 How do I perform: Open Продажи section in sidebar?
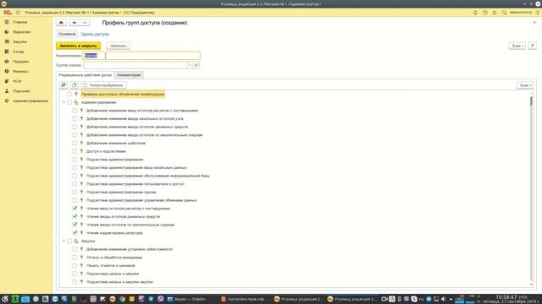click(20, 62)
